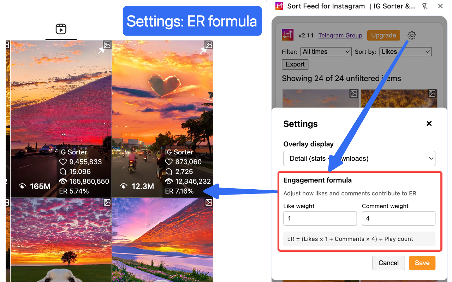
Task: Close the side panel with X
Action: [440, 6]
